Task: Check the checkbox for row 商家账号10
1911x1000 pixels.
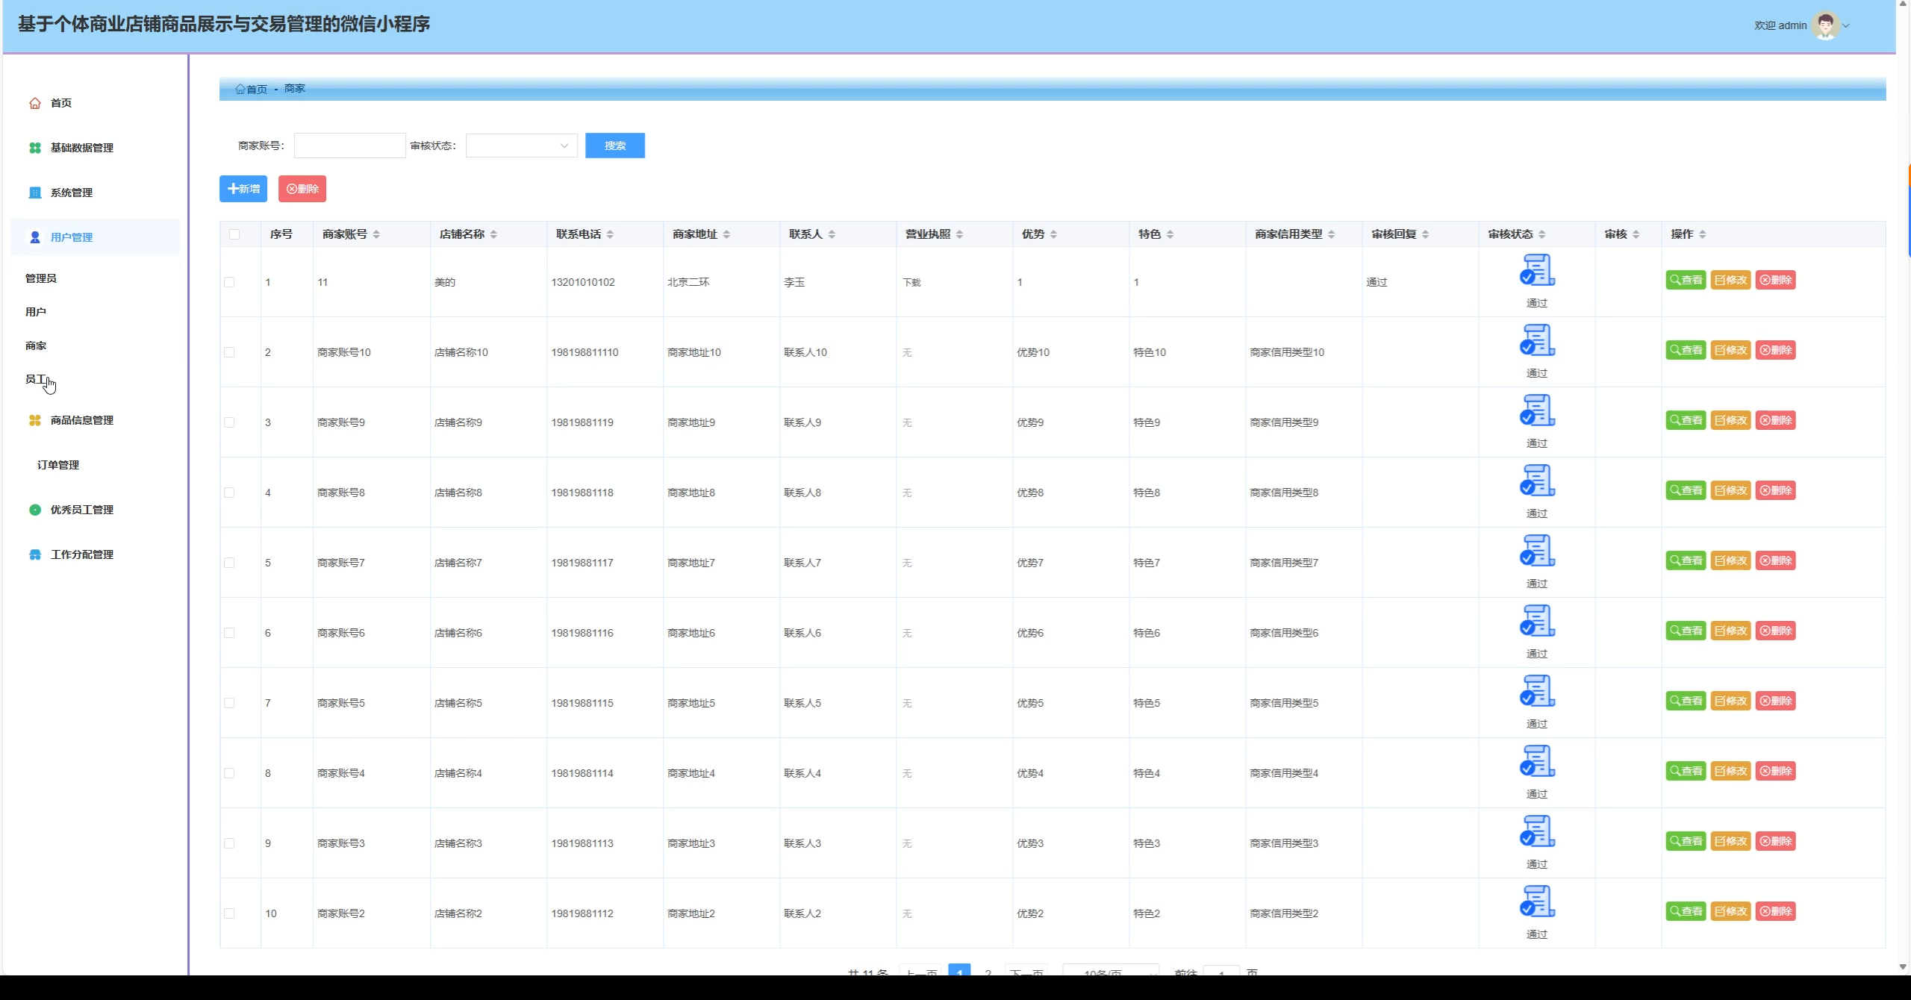Action: point(229,352)
